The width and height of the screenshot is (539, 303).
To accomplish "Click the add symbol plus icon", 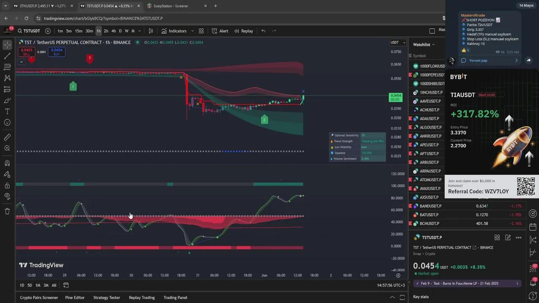I will coord(48,31).
